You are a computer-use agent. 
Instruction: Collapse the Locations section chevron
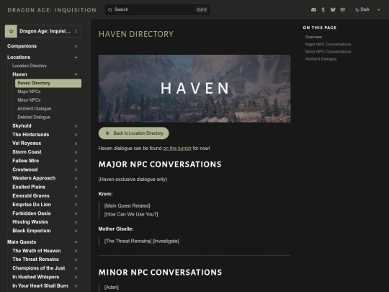point(76,58)
